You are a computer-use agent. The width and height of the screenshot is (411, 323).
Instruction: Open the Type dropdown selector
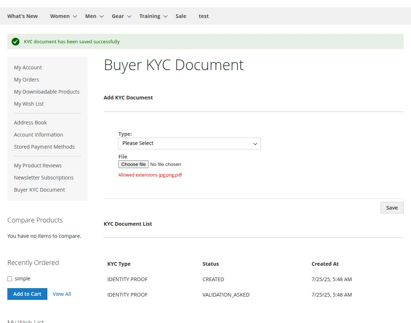tap(189, 144)
